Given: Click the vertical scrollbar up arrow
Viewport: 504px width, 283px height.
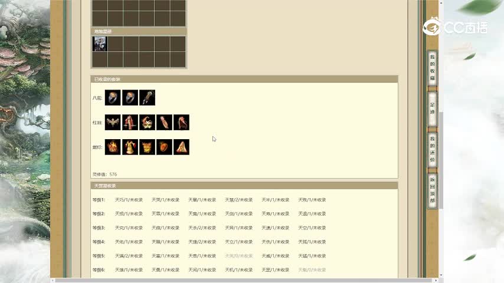Looking at the screenshot, I should click(441, 2).
